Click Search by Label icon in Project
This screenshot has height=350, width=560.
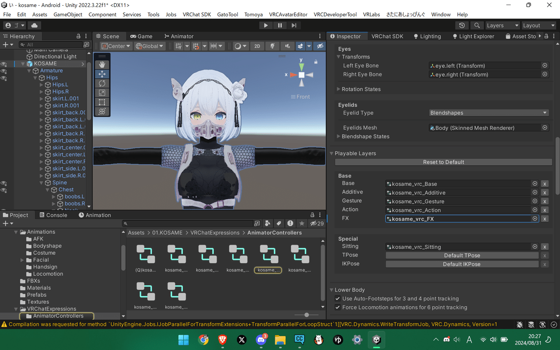pyautogui.click(x=279, y=224)
